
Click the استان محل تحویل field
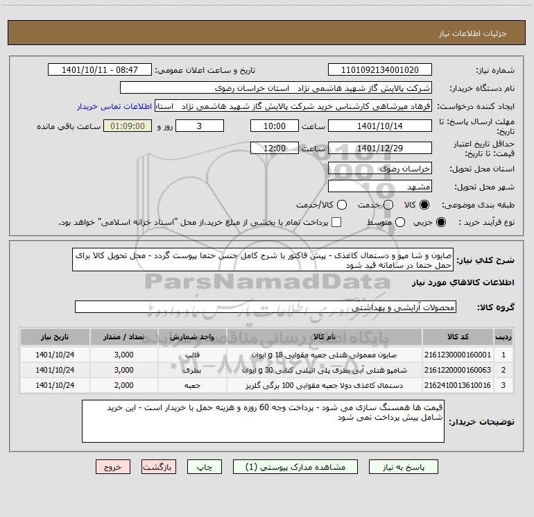pos(379,168)
